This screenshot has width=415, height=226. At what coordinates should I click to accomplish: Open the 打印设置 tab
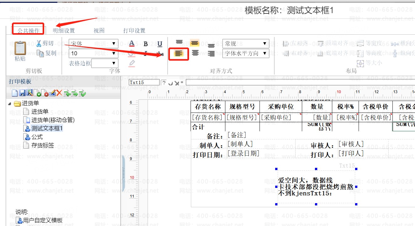[134, 31]
